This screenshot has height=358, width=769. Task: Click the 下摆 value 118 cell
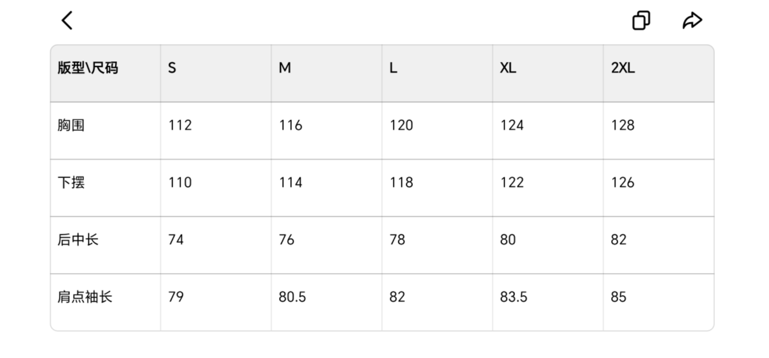point(401,182)
